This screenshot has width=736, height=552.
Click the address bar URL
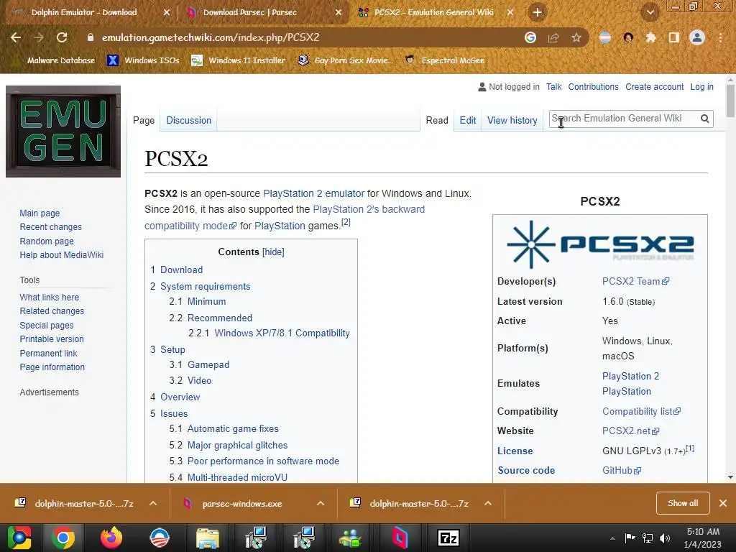tap(211, 37)
